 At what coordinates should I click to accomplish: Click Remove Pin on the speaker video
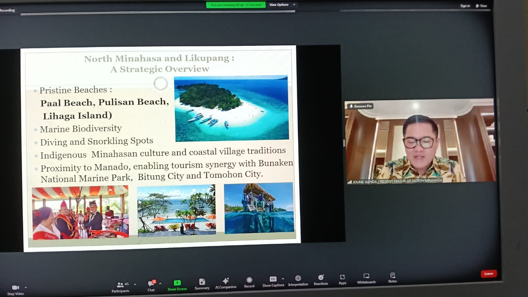tap(361, 106)
